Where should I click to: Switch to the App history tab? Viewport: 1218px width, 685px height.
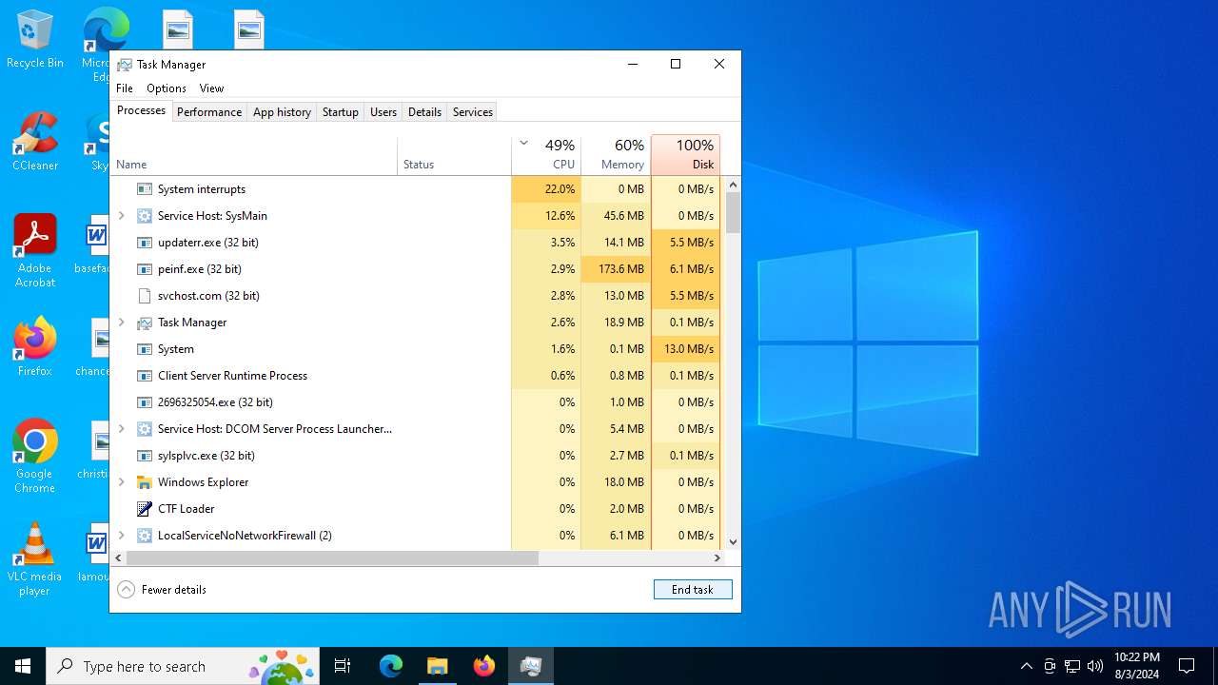(x=282, y=112)
